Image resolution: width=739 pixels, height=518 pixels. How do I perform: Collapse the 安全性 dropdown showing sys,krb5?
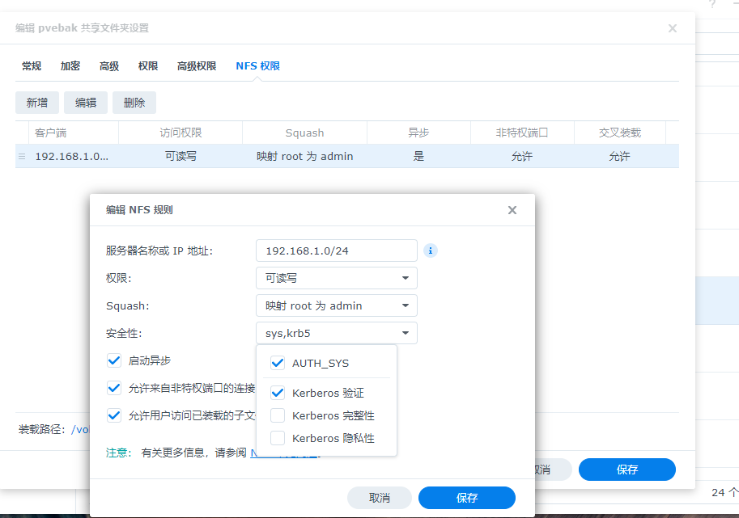(x=336, y=333)
